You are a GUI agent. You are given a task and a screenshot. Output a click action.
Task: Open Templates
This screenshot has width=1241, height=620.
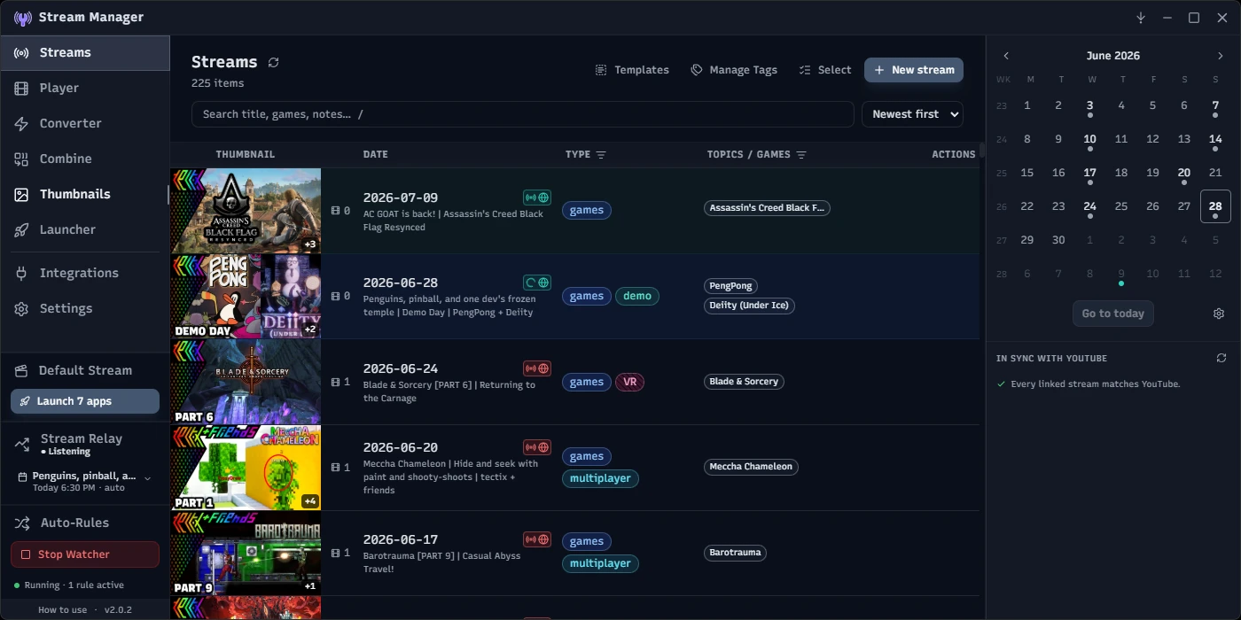click(632, 70)
